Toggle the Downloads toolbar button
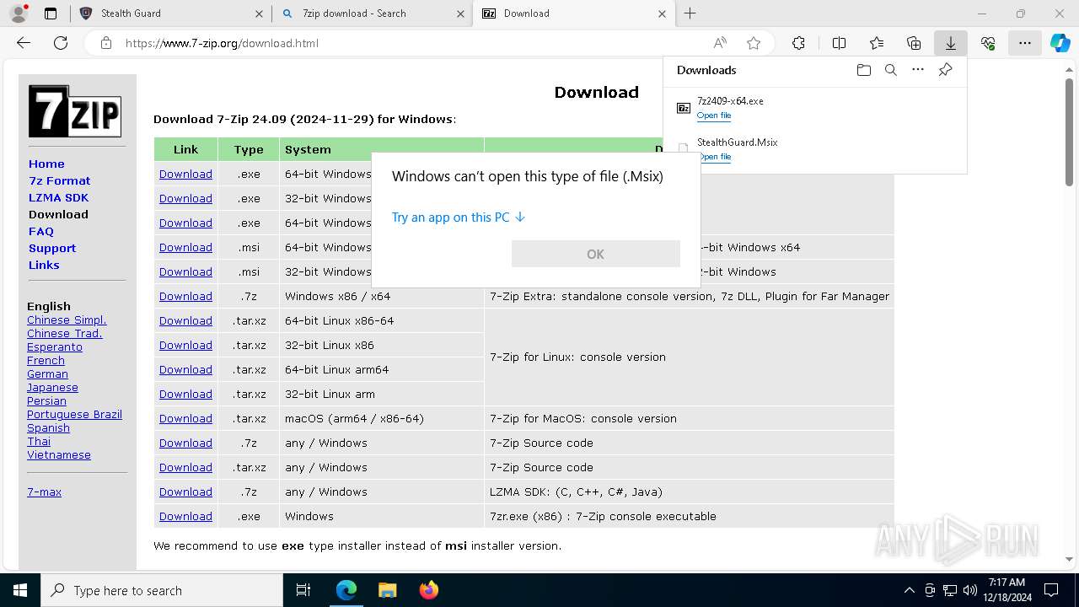The width and height of the screenshot is (1079, 607). (x=950, y=43)
